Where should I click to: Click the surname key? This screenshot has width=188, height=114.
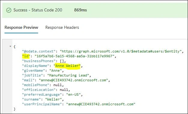pyautogui.click(x=32, y=99)
